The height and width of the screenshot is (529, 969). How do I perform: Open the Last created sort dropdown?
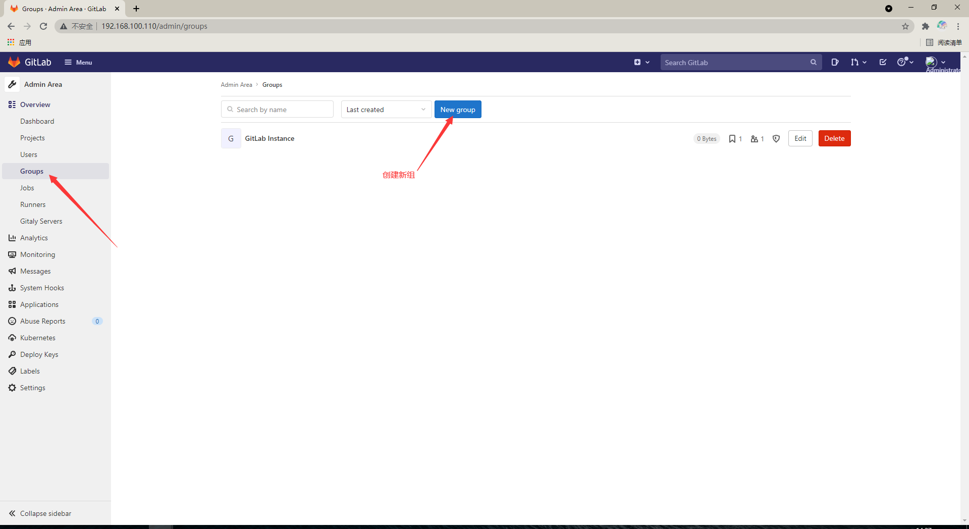[x=386, y=110]
